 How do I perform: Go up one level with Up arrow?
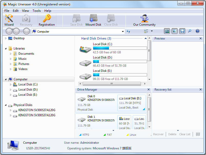pyautogui.click(x=27, y=32)
